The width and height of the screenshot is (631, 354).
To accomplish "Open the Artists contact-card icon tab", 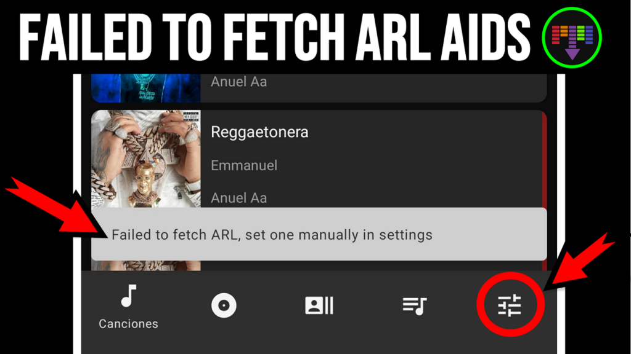I will coord(319,305).
